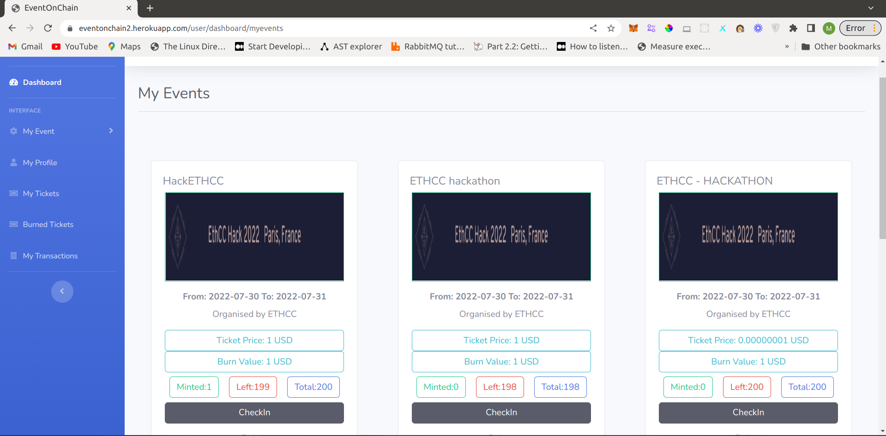Image resolution: width=886 pixels, height=436 pixels.
Task: Open the purple starburst extension icon
Action: [x=758, y=28]
